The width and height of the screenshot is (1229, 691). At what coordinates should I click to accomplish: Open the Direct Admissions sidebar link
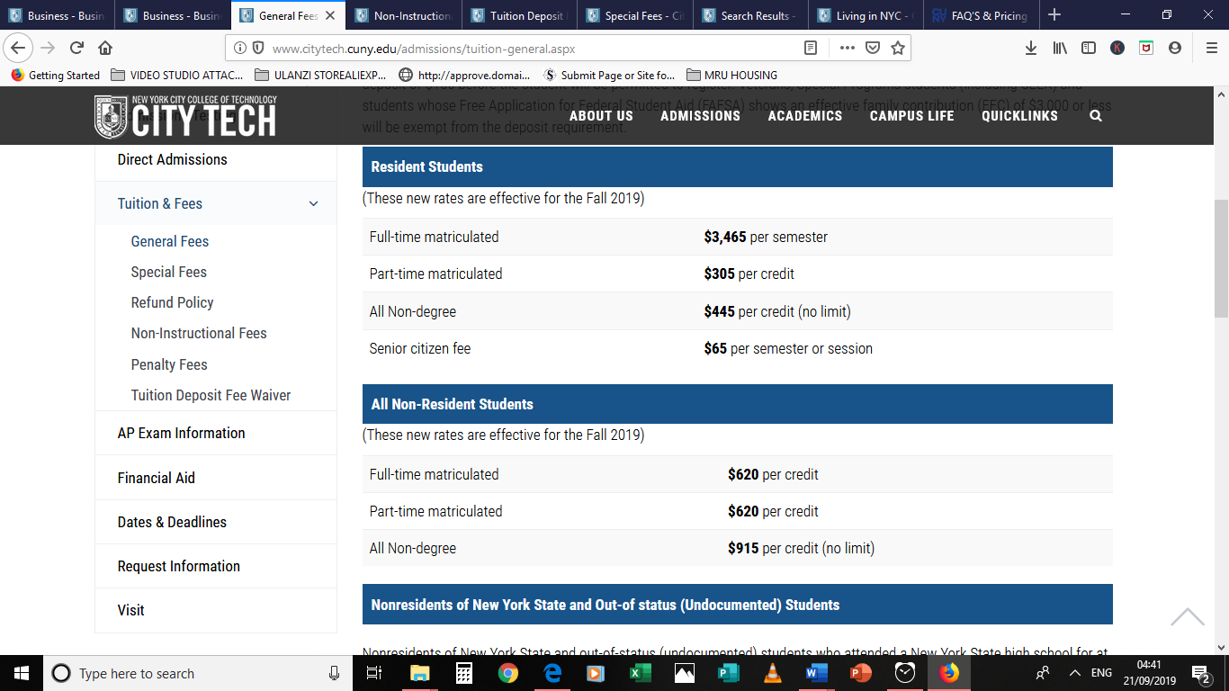coord(172,159)
